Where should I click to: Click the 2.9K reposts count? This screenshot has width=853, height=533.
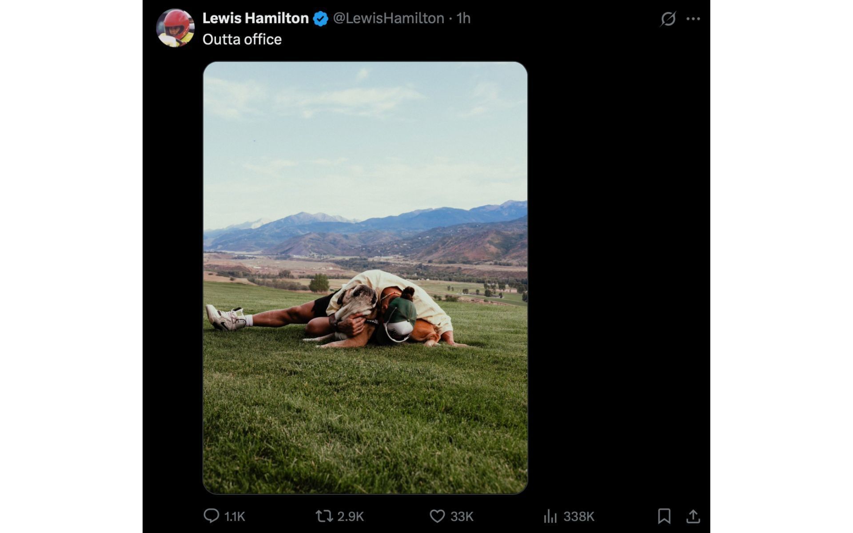(351, 517)
